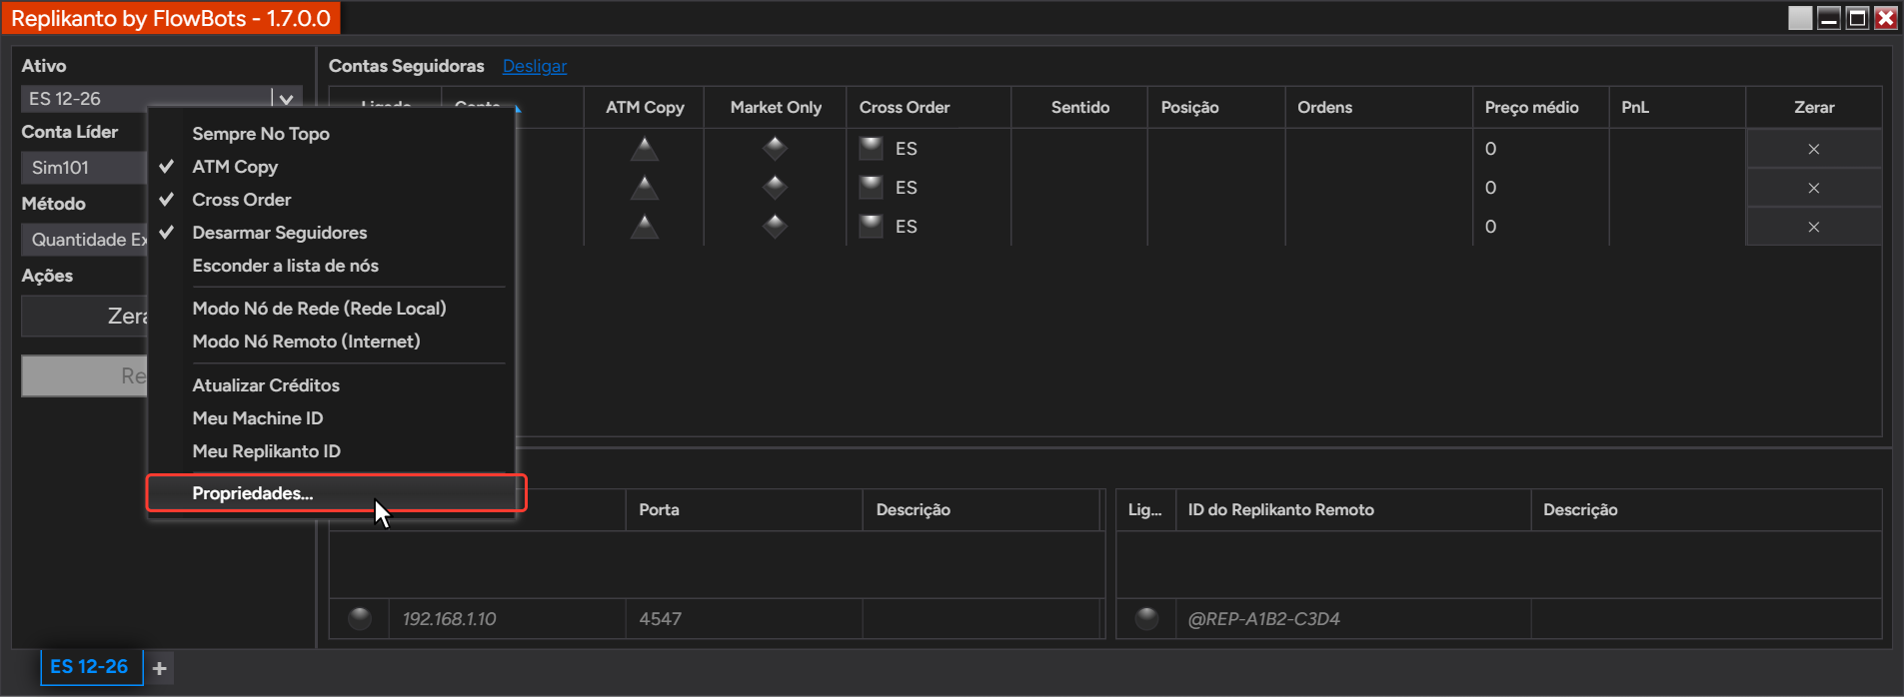Screen dimensions: 1904x697
Task: Click the Sentido column header
Action: (x=1080, y=107)
